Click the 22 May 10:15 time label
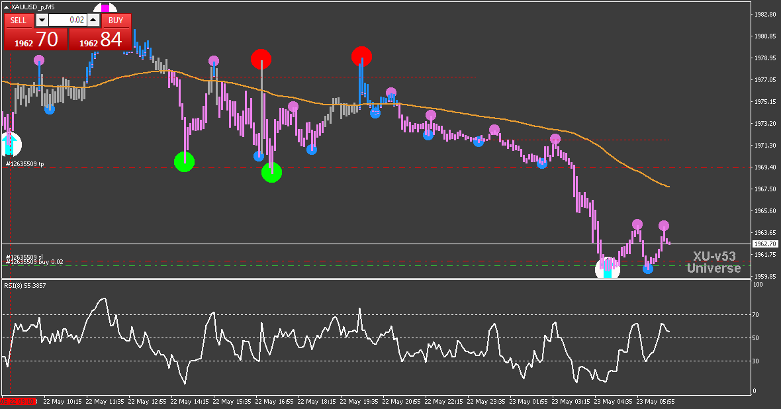Screen dimensions: 781x409 (x=62, y=402)
